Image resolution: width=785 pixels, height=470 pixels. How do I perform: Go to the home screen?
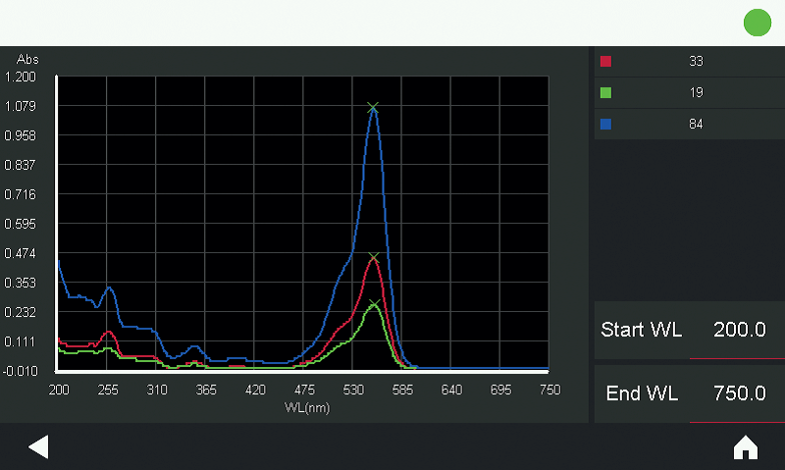pos(746,447)
